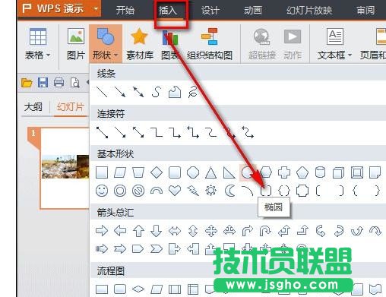Select the curved double-arrow connector in 连接符

tap(248, 132)
